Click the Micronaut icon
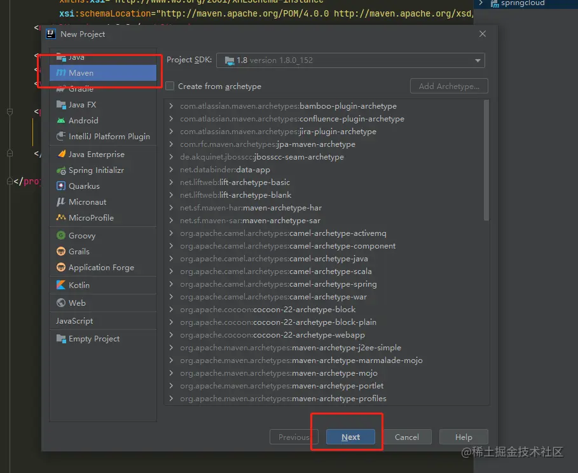The image size is (578, 473). [x=61, y=202]
